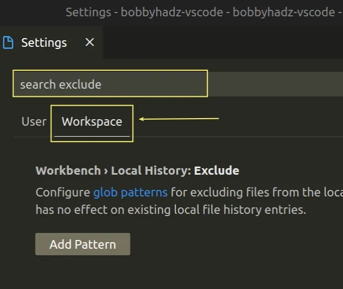Click the Add Pattern button
The image size is (343, 289).
tap(83, 244)
